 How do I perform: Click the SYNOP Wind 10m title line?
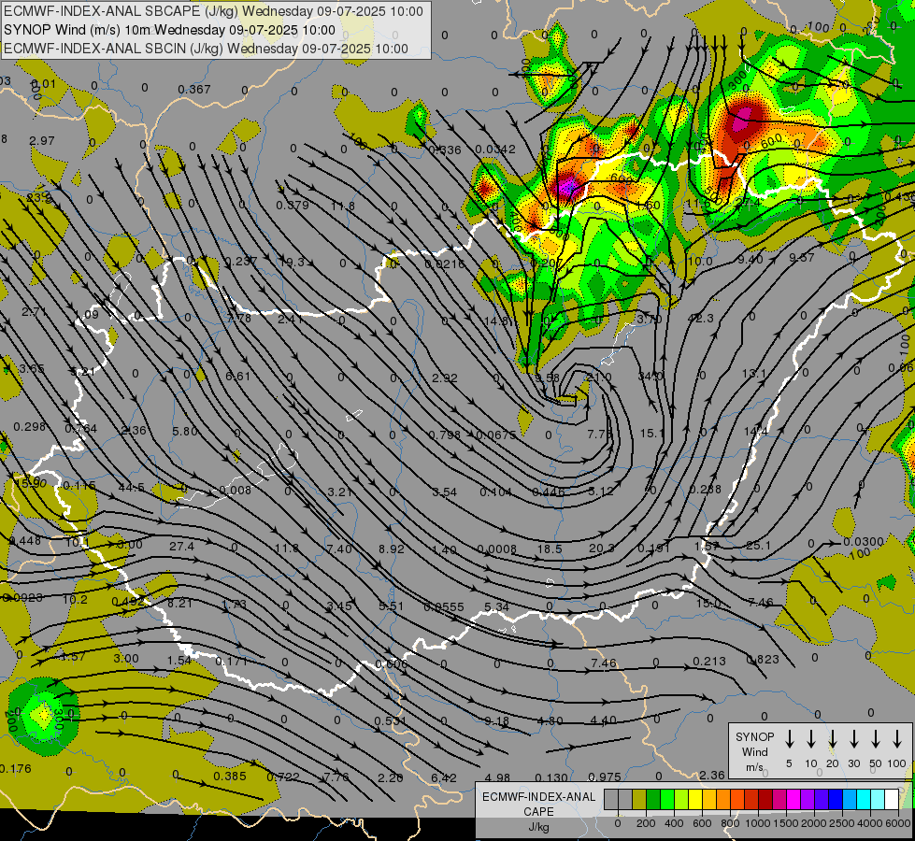click(x=169, y=30)
